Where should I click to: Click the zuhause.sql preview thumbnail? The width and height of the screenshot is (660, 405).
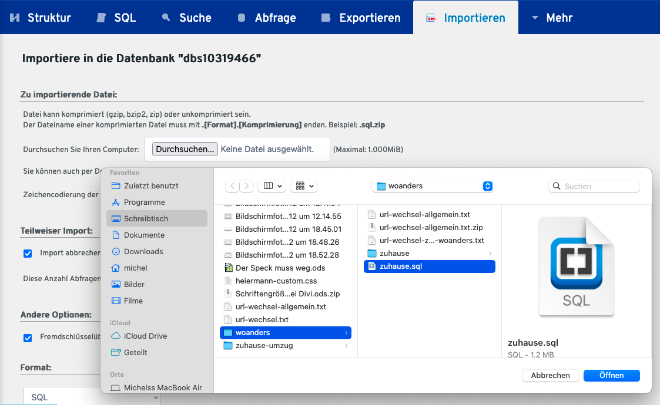pos(576,268)
